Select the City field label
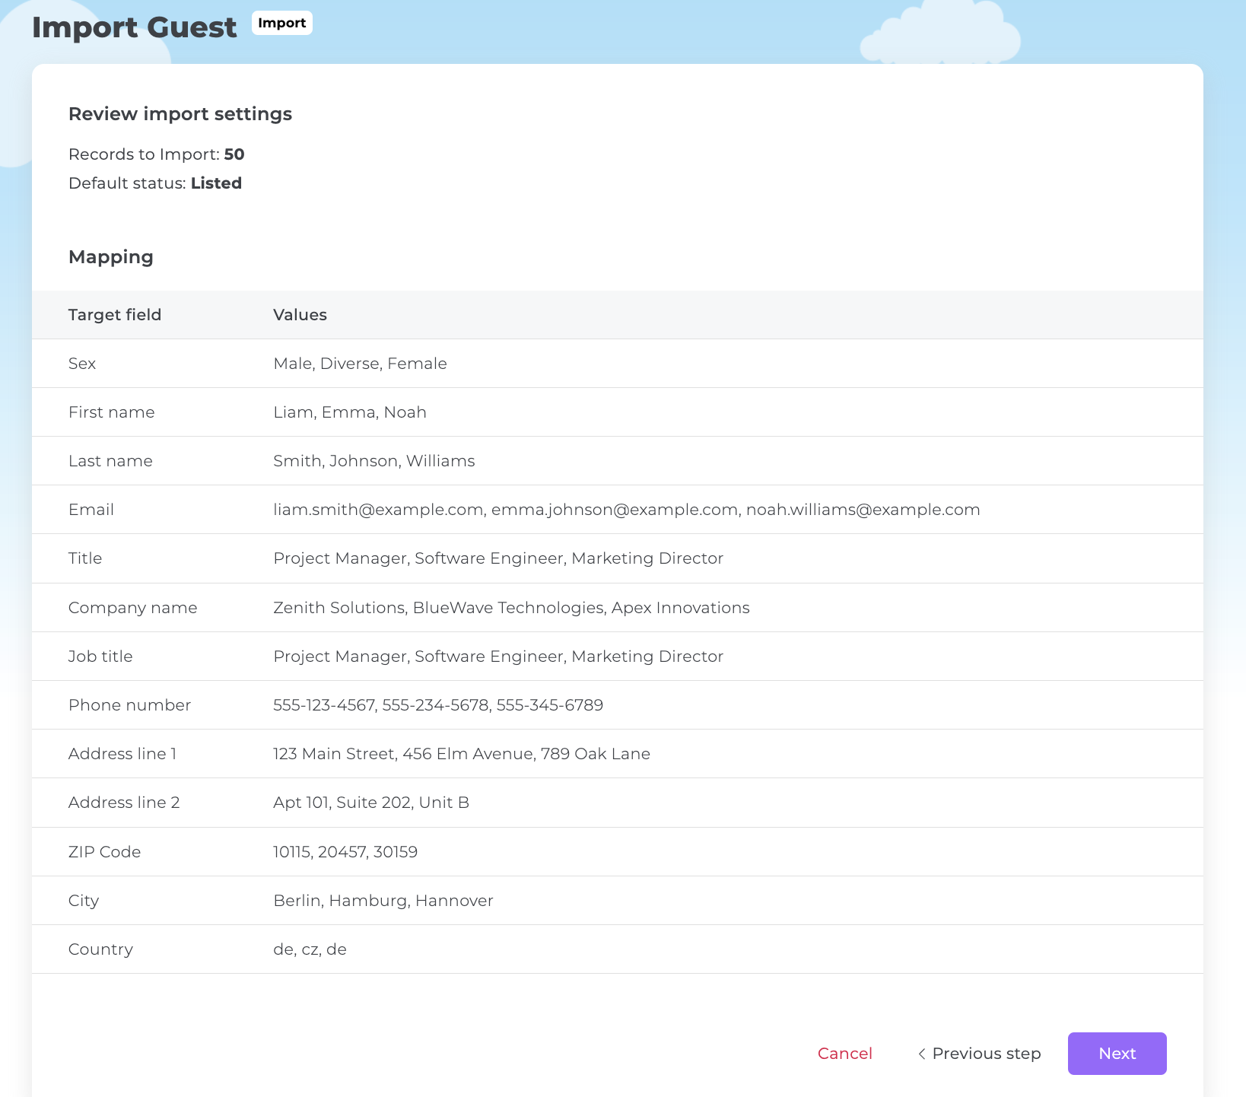This screenshot has height=1097, width=1246. coord(84,901)
